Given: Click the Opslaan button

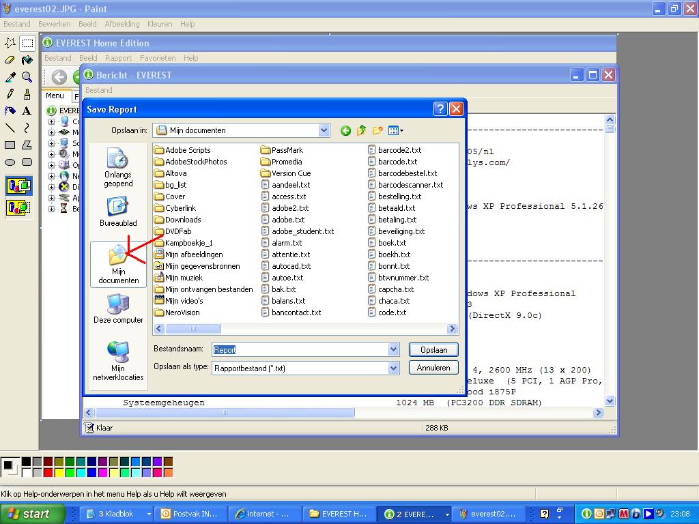Looking at the screenshot, I should pos(433,350).
